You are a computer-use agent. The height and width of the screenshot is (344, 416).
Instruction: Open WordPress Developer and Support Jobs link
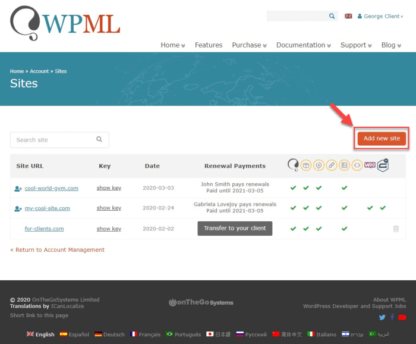click(354, 306)
